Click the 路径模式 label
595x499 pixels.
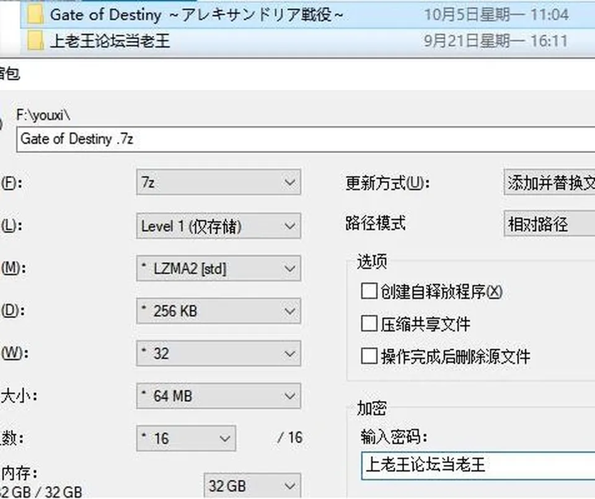376,223
